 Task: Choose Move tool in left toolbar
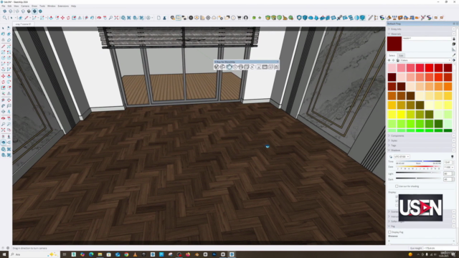tap(3, 76)
